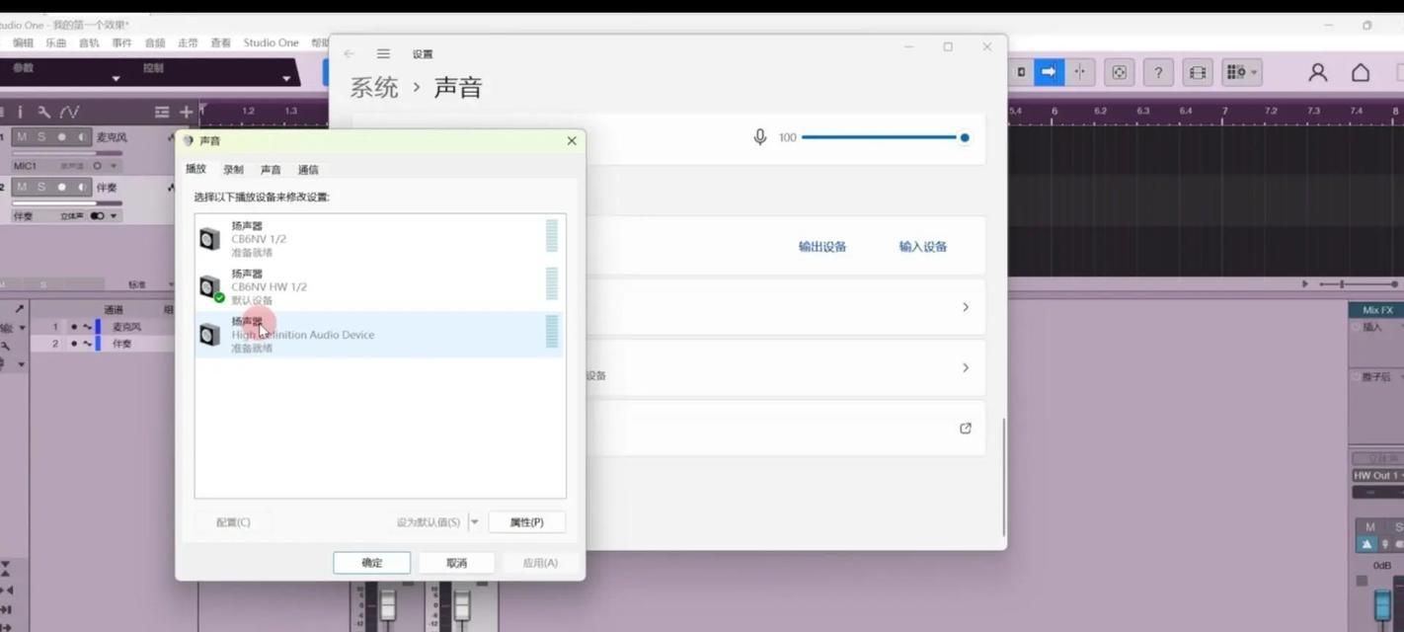Click hamburger menu in Settings window
Screen dimensions: 1404x632
(x=383, y=53)
